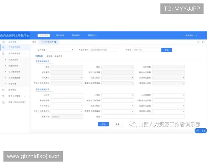Click the 证件号码 search input field
The width and height of the screenshot is (207, 165).
[x=103, y=50]
